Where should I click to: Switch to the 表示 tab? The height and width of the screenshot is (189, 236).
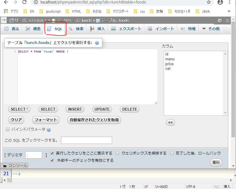tap(11, 29)
